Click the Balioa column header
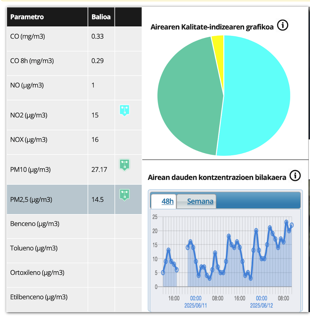The height and width of the screenshot is (318, 310). (x=101, y=17)
